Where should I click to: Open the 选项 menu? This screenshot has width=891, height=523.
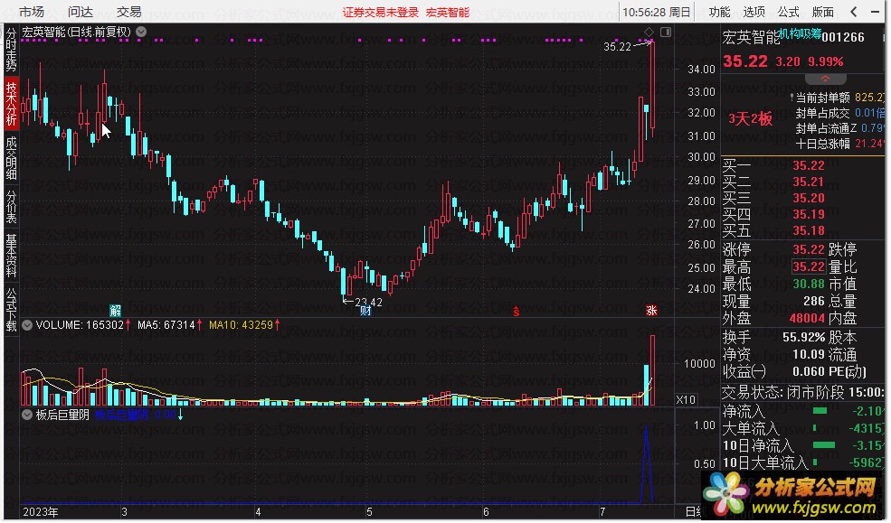coord(754,12)
